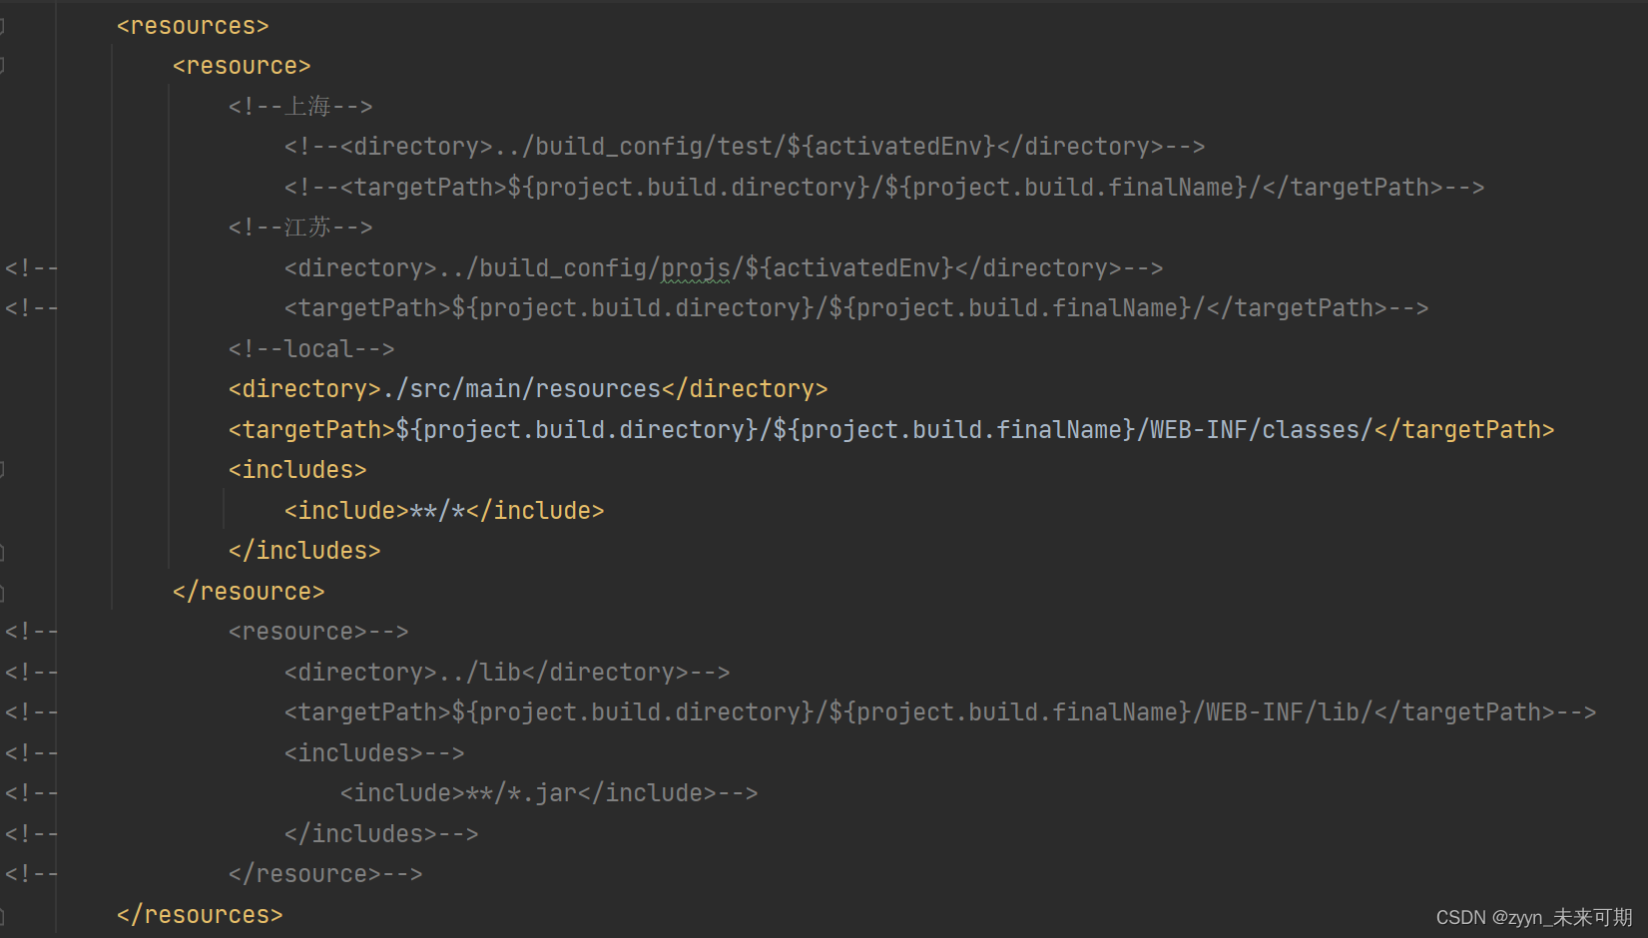
Task: Select the <!--上海--> comment line
Action: pos(300,107)
